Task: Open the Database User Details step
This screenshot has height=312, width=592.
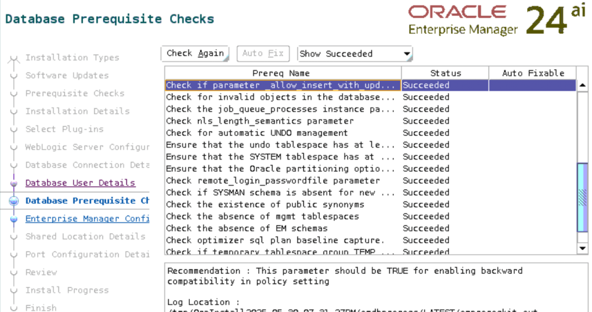Action: tap(80, 183)
